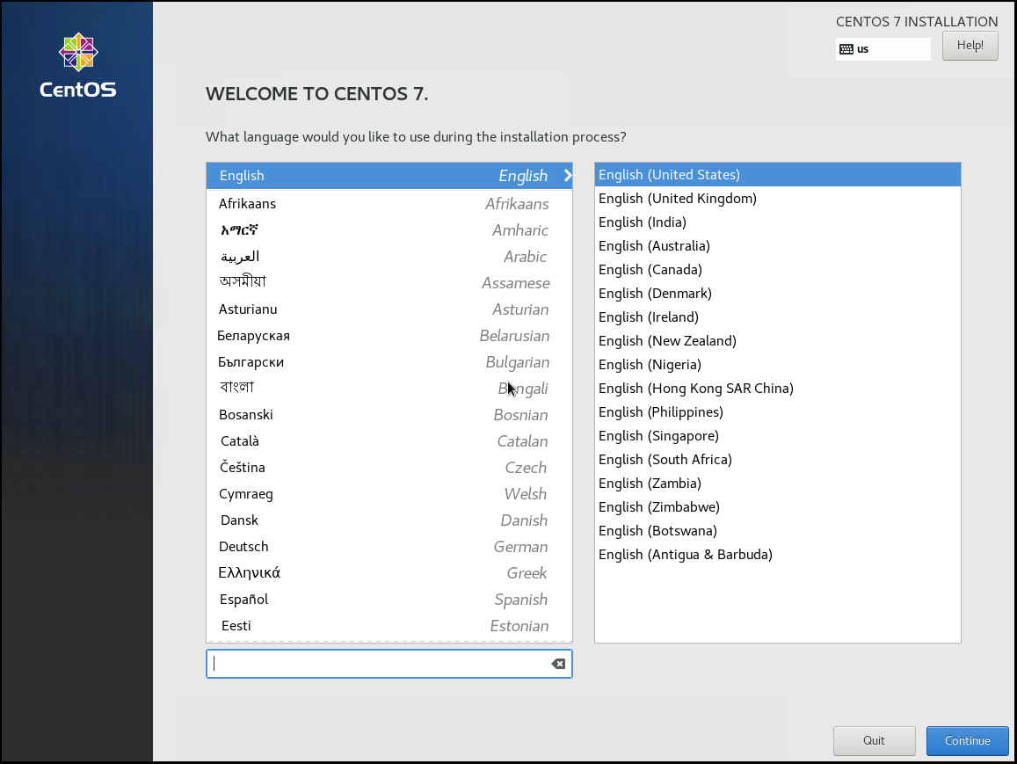The width and height of the screenshot is (1017, 764).
Task: Click the keyboard layout us indicator
Action: (882, 49)
